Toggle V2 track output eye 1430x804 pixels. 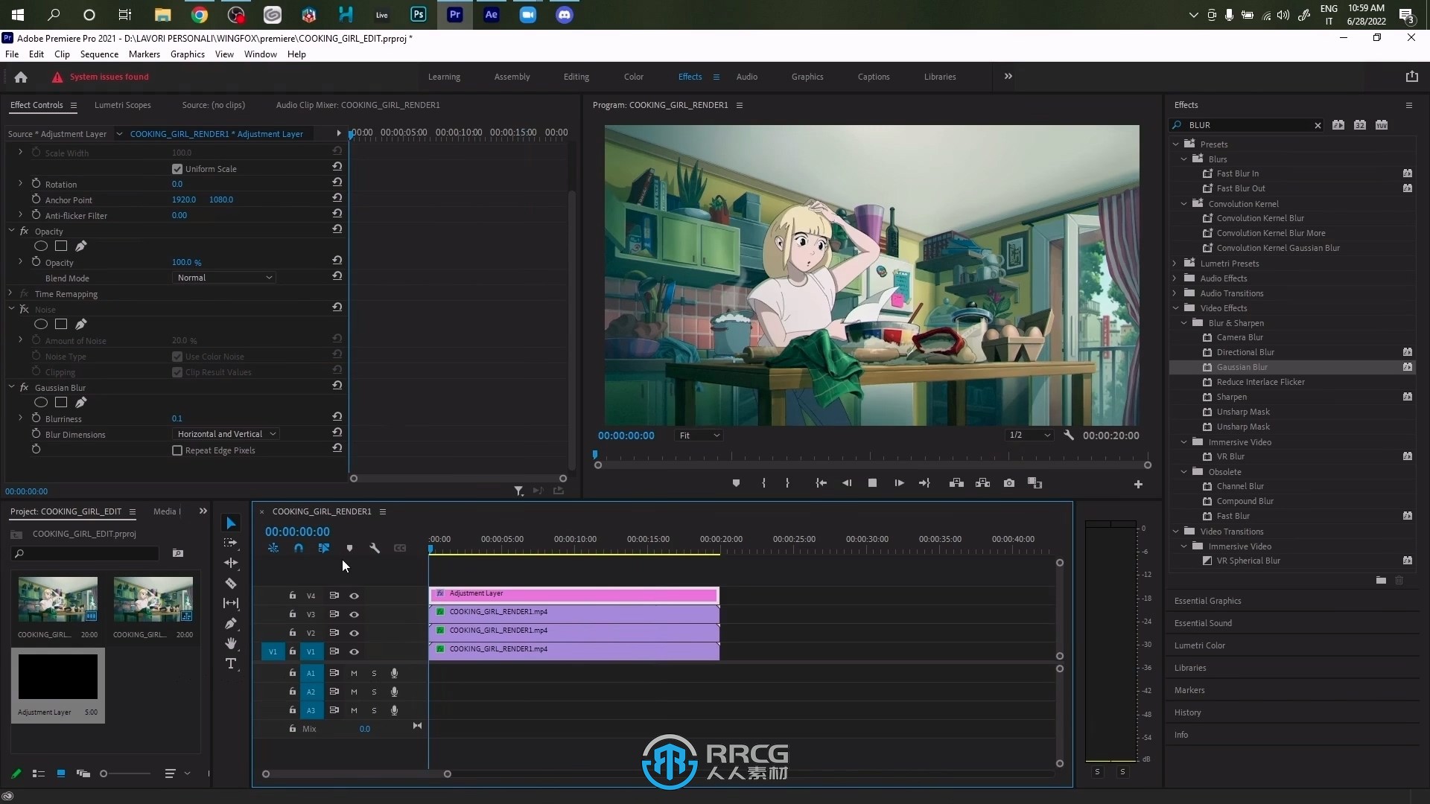tap(355, 633)
